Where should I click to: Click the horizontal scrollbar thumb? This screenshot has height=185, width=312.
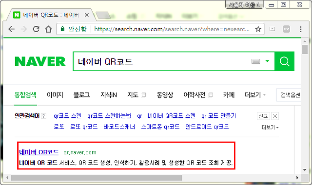[x=97, y=178]
